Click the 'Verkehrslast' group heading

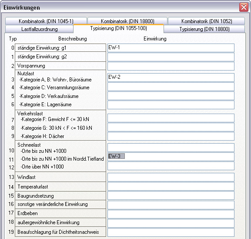pyautogui.click(x=30, y=114)
